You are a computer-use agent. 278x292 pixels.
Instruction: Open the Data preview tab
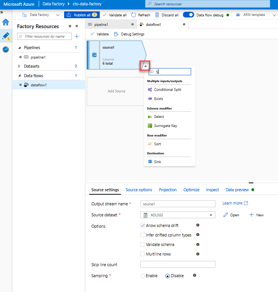237,190
